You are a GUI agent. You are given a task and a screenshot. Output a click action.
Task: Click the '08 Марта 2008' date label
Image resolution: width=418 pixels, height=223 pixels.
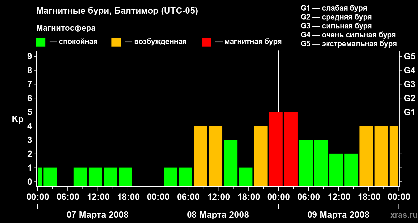point(218,215)
